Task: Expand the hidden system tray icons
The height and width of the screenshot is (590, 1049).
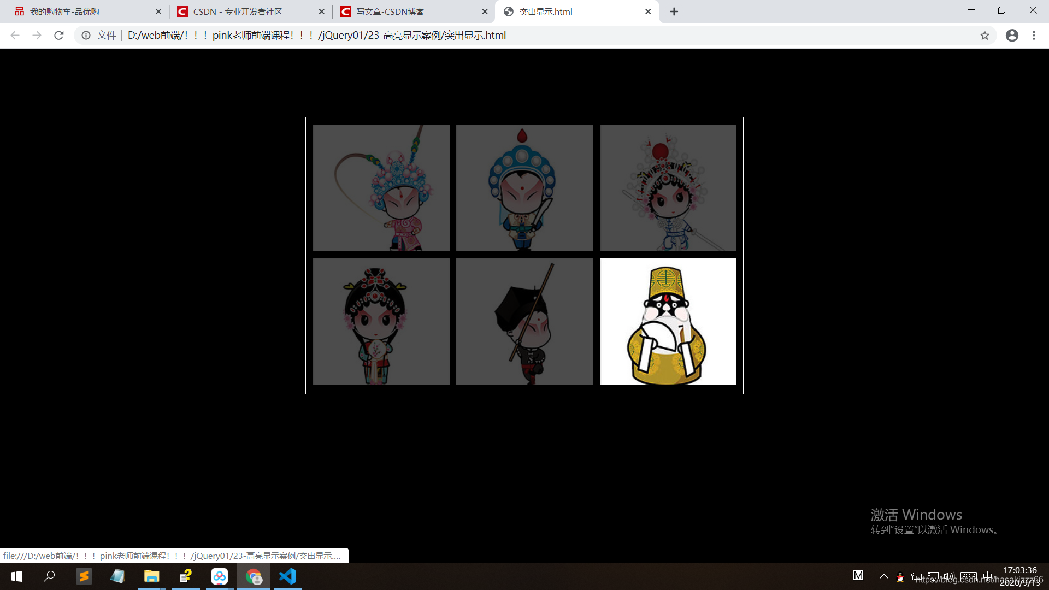Action: [x=883, y=576]
